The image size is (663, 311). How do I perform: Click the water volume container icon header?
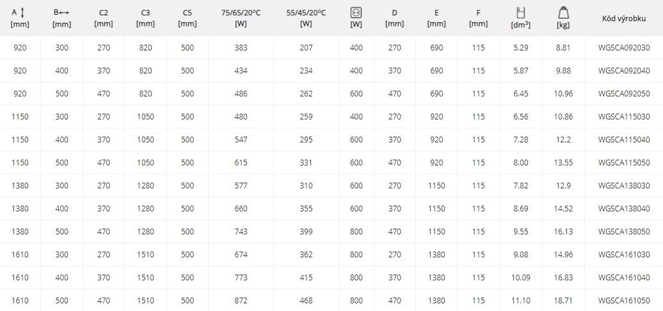click(520, 12)
